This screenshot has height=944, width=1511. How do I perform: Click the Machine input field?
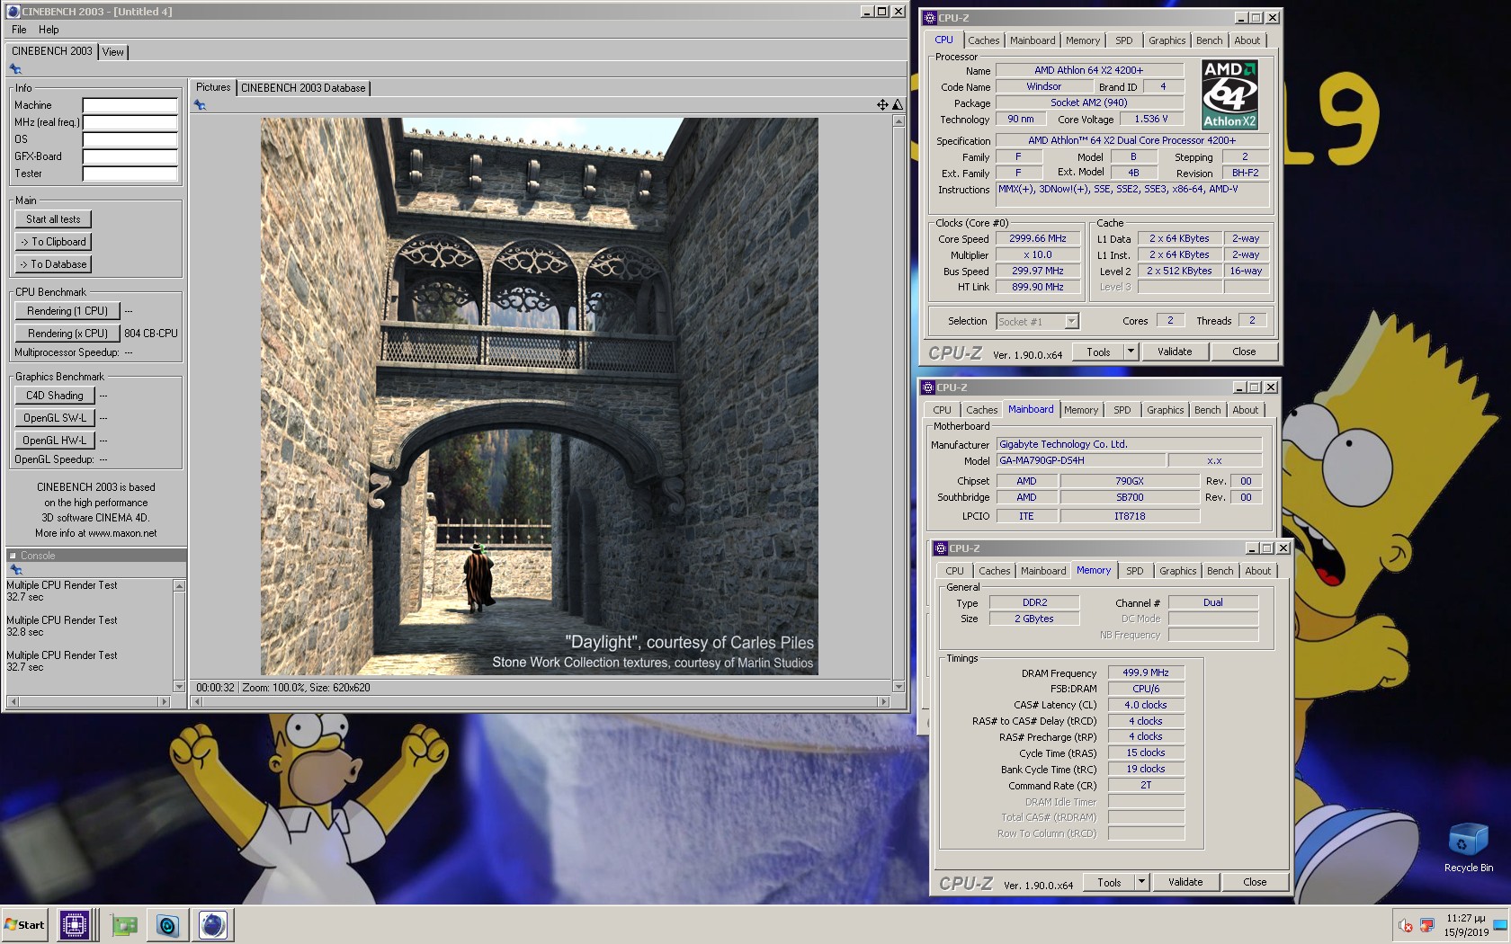click(130, 105)
